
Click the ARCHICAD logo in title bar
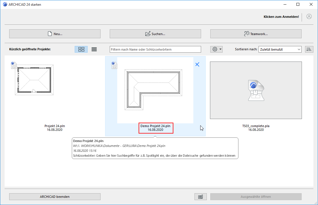coord(5,4)
